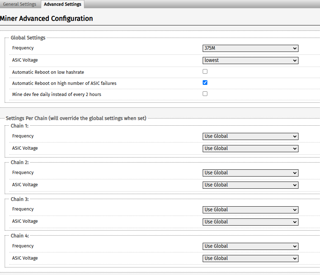320x275 pixels.
Task: Enable Automatic Reboot on low hashrate
Action: 205,72
